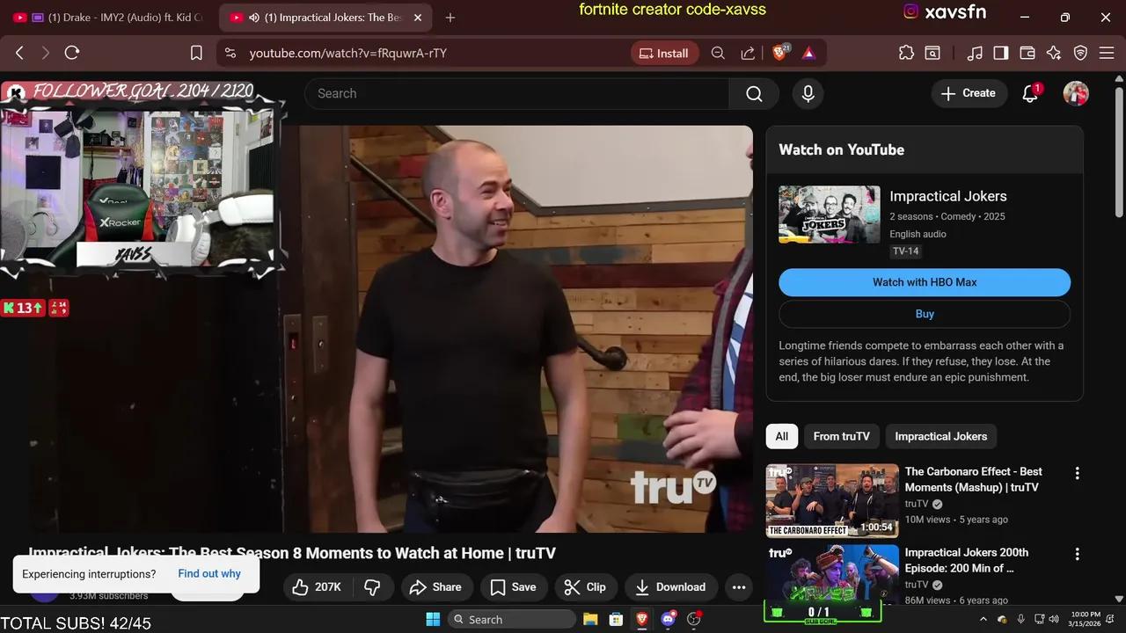Click the zoom out magnifier icon
The image size is (1126, 633).
[x=718, y=53]
